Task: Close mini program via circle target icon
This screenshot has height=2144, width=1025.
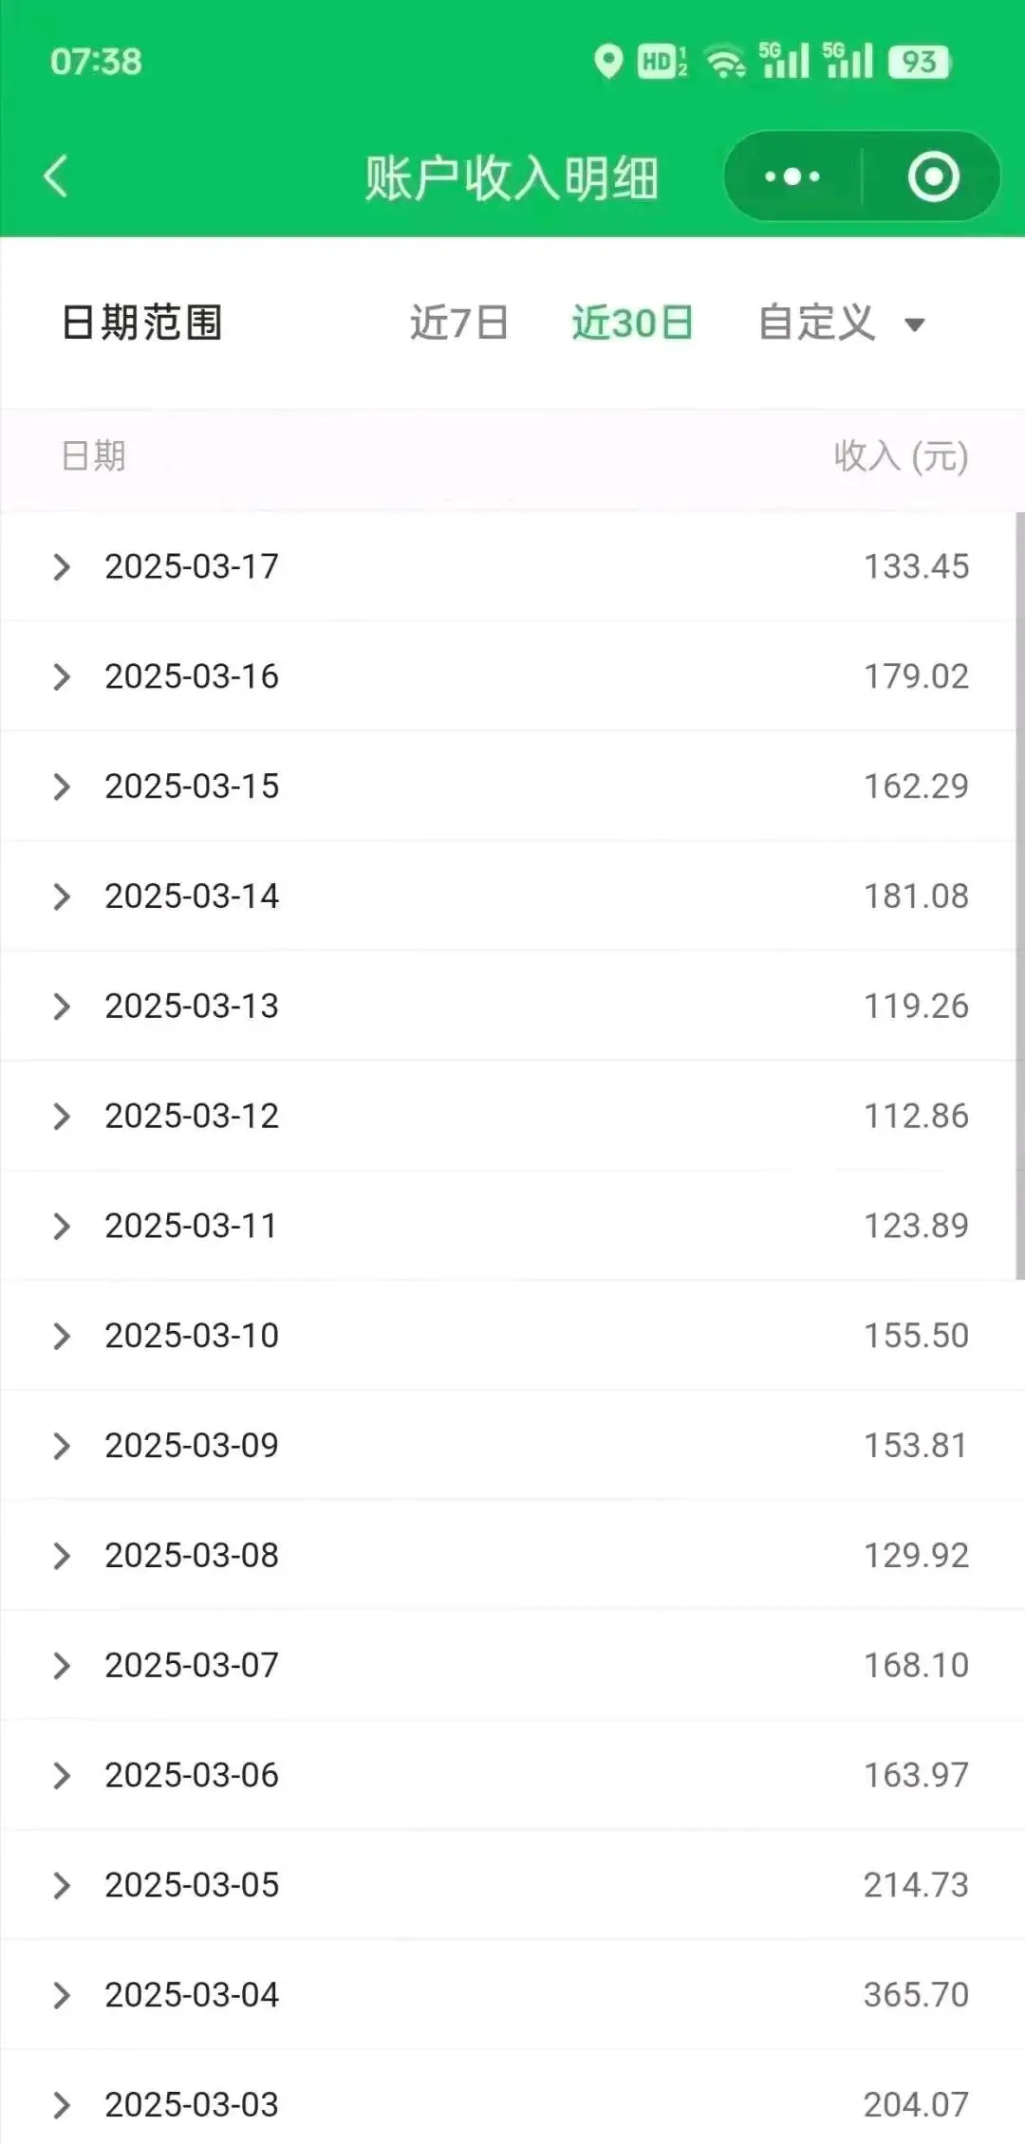Action: (x=933, y=176)
